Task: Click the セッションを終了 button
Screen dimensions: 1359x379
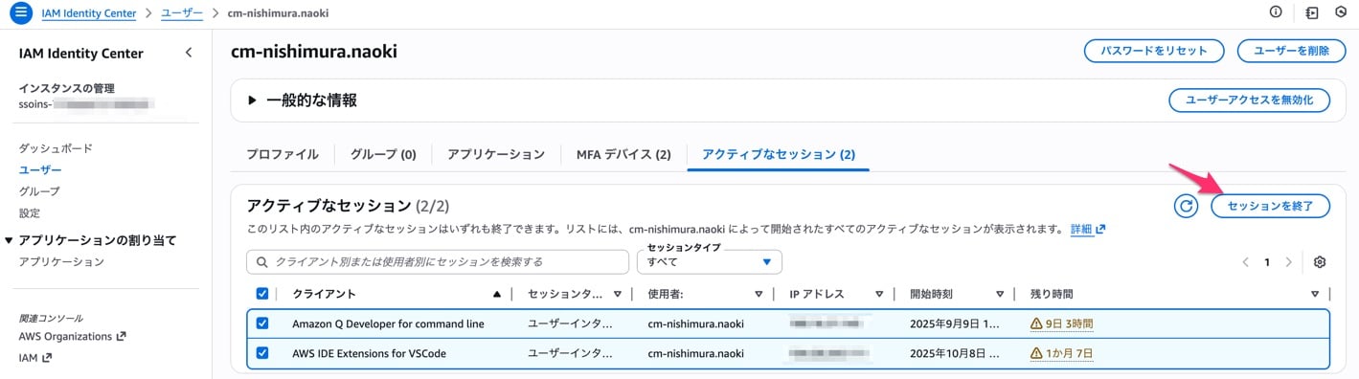Action: 1271,206
